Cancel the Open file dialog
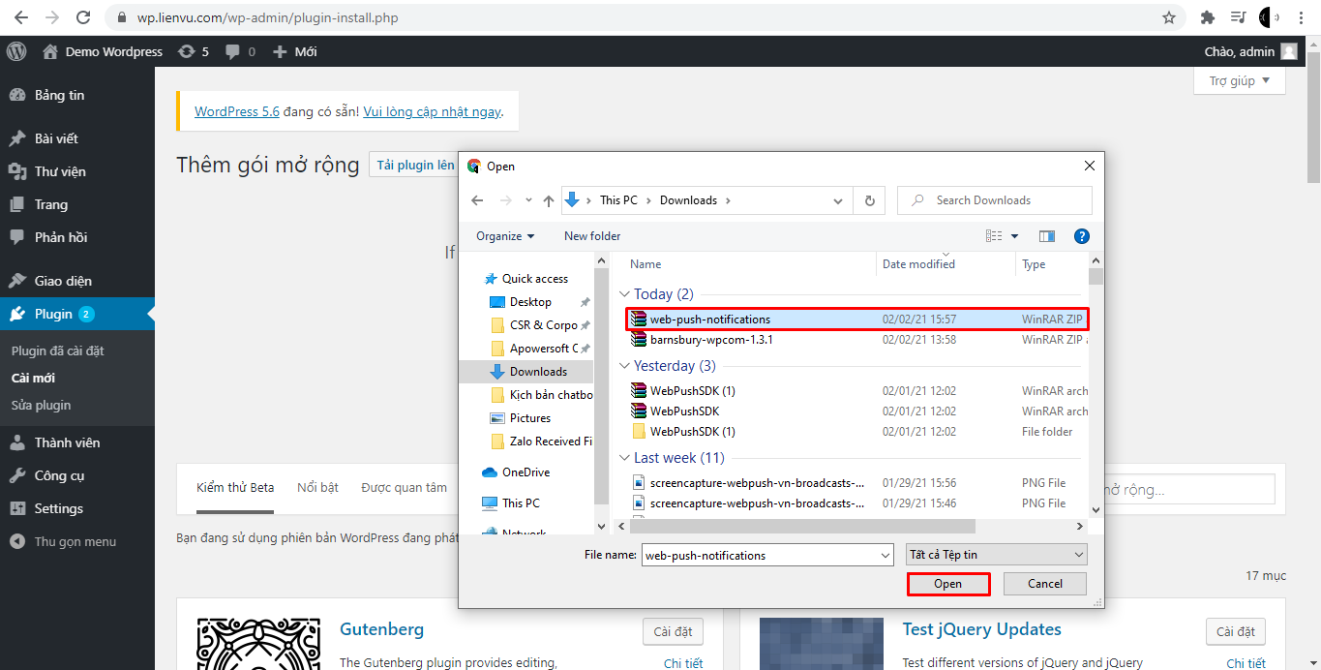Screen dimensions: 1321x670 (1045, 584)
